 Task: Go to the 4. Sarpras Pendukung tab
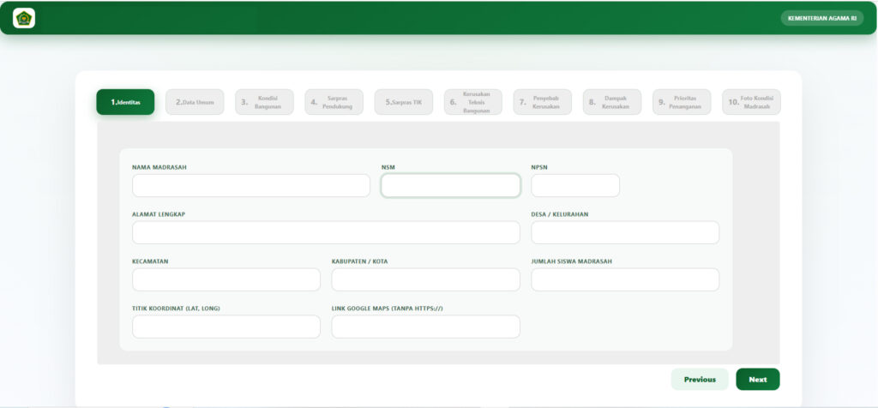pos(334,102)
